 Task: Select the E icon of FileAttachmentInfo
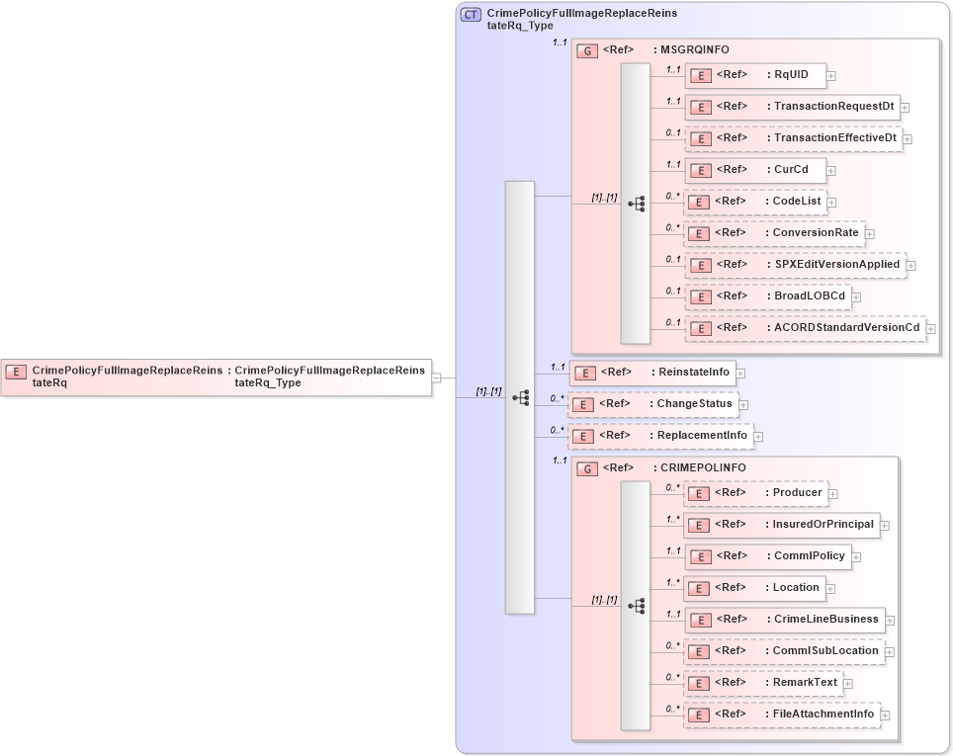pyautogui.click(x=698, y=714)
